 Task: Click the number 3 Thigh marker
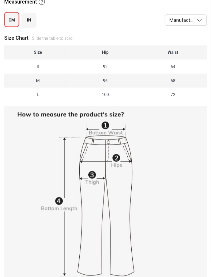(x=92, y=175)
